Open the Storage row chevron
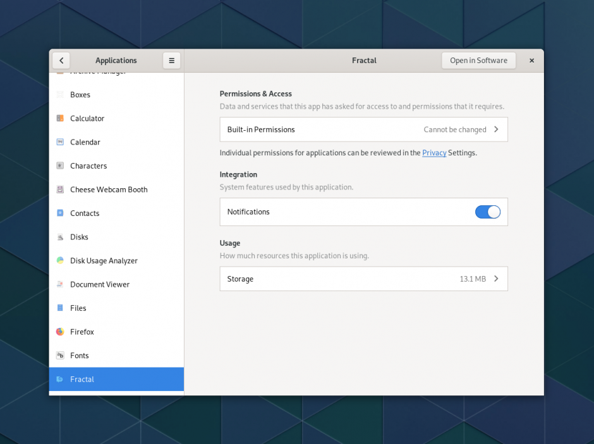Screen dimensions: 594x444 point(496,279)
